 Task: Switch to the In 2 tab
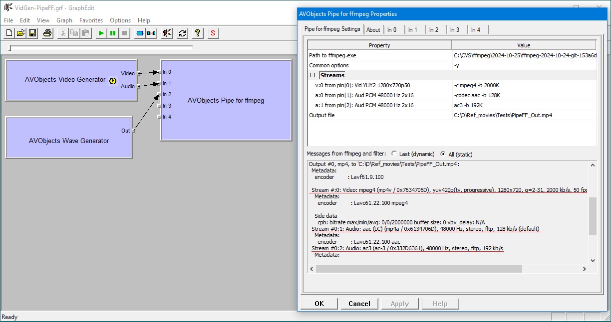(x=435, y=29)
